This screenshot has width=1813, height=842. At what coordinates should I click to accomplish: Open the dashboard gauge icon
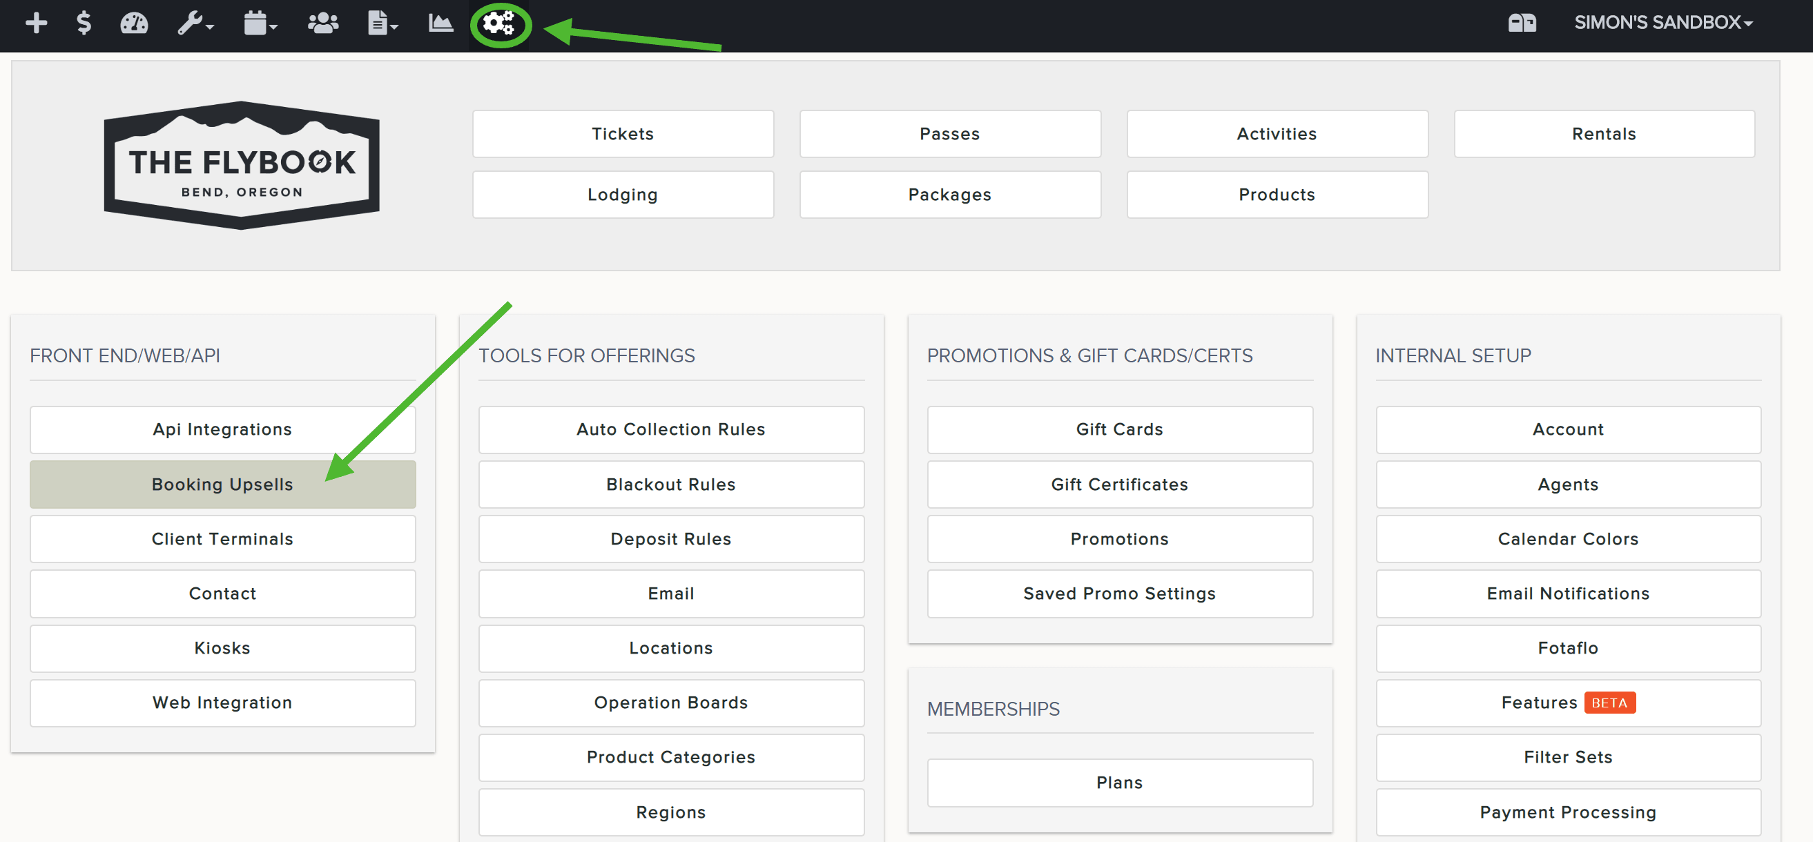(x=134, y=23)
